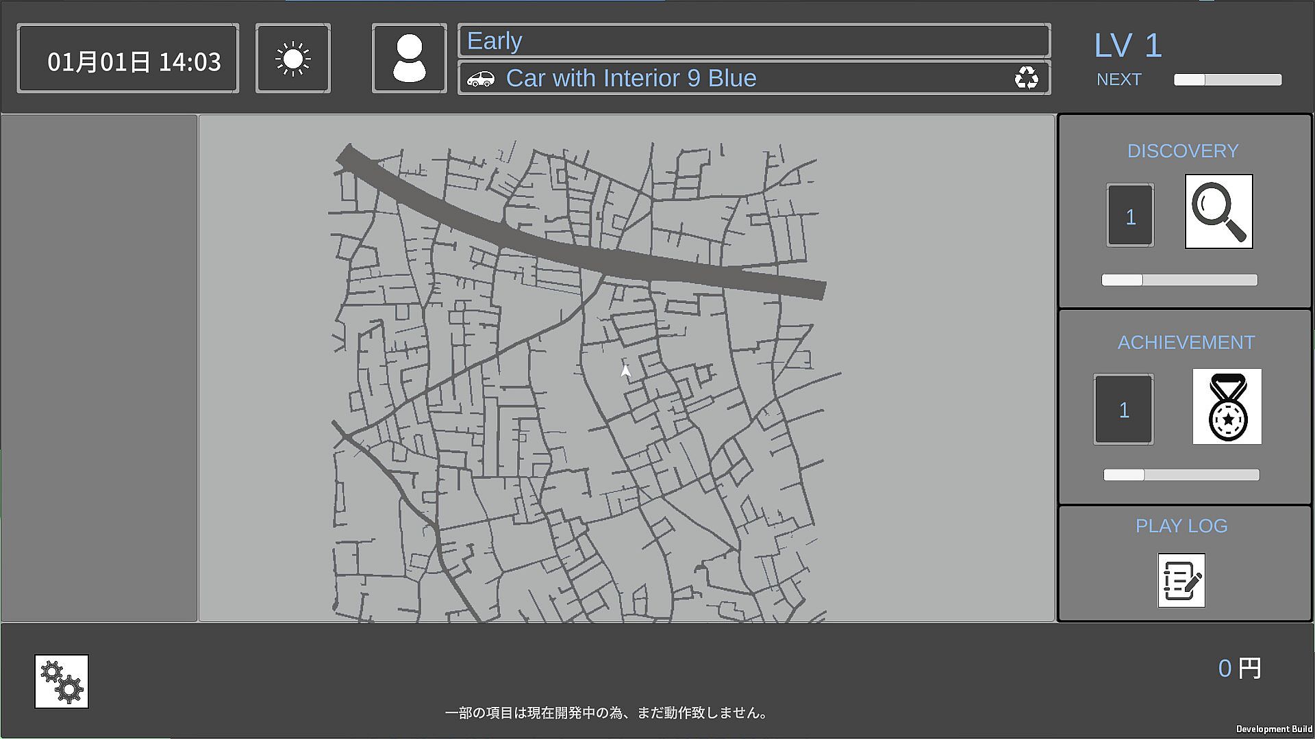Click the NEXT level progress bar
The width and height of the screenshot is (1315, 739).
1227,80
